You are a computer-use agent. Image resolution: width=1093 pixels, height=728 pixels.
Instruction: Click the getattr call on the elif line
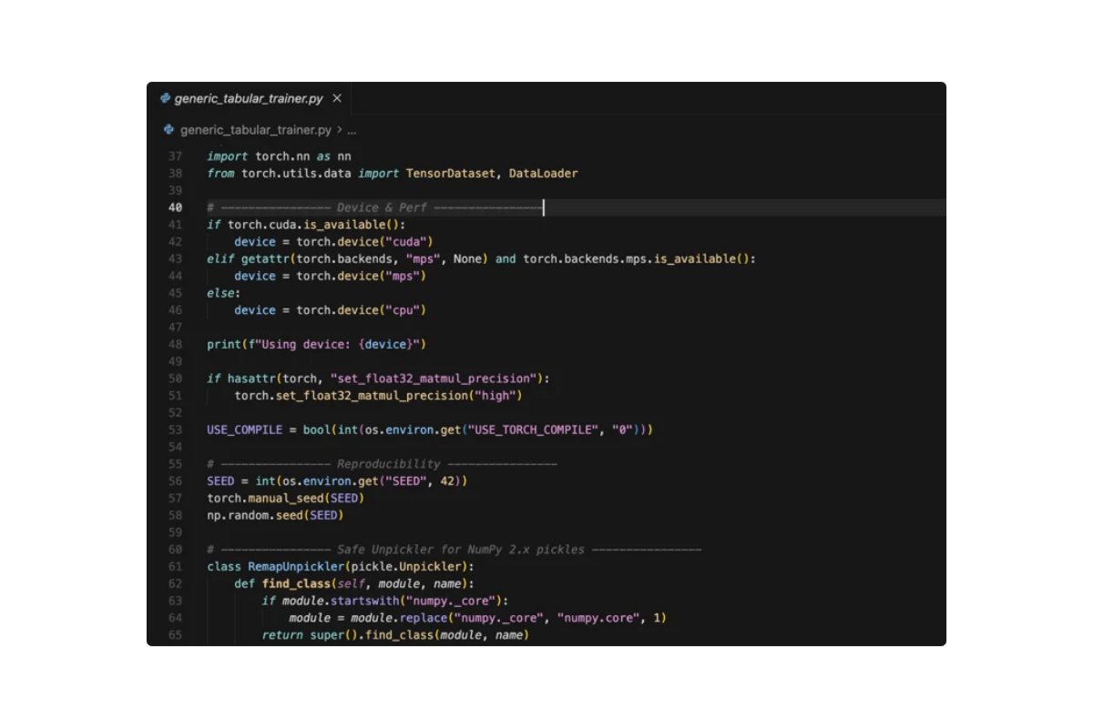(265, 258)
